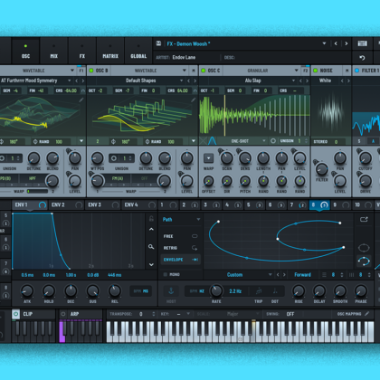Screen dimensions: 380x380
Task: Click OSC B FM (A) warp mode
Action: 118,178
